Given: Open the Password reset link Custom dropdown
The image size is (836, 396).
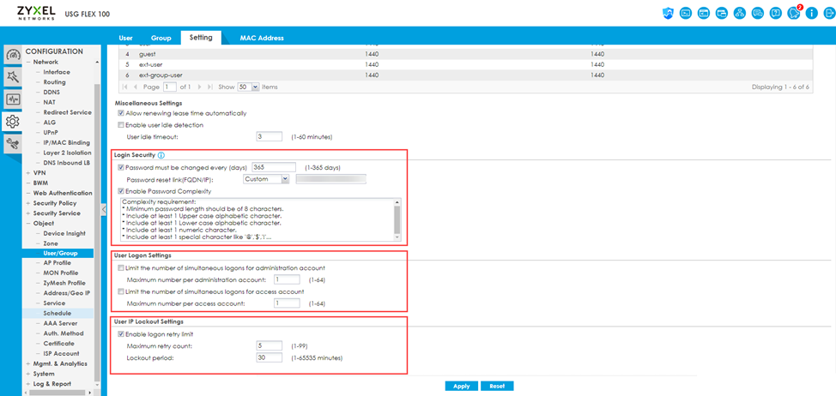Looking at the screenshot, I should pyautogui.click(x=266, y=179).
